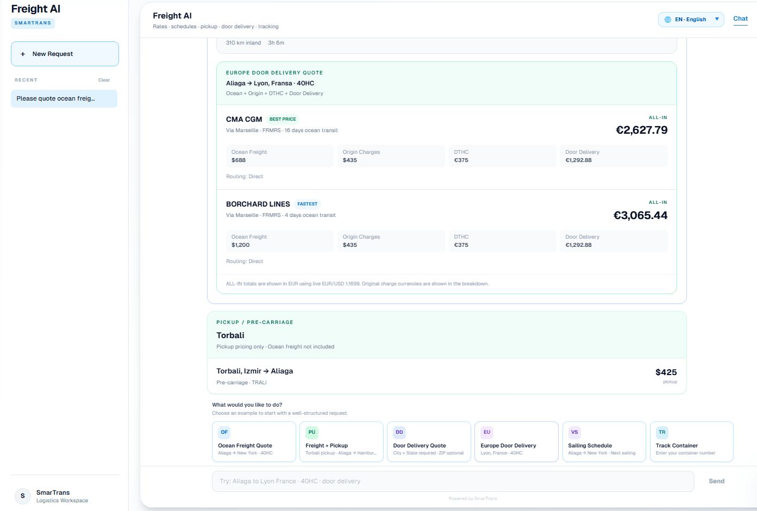Screen dimensions: 757x511
Task: Switch to the Chat tab
Action: (741, 19)
